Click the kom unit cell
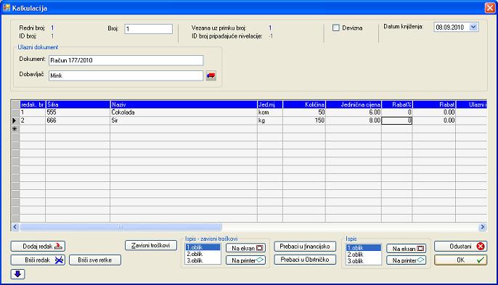The height and width of the screenshot is (285, 498). 270,112
